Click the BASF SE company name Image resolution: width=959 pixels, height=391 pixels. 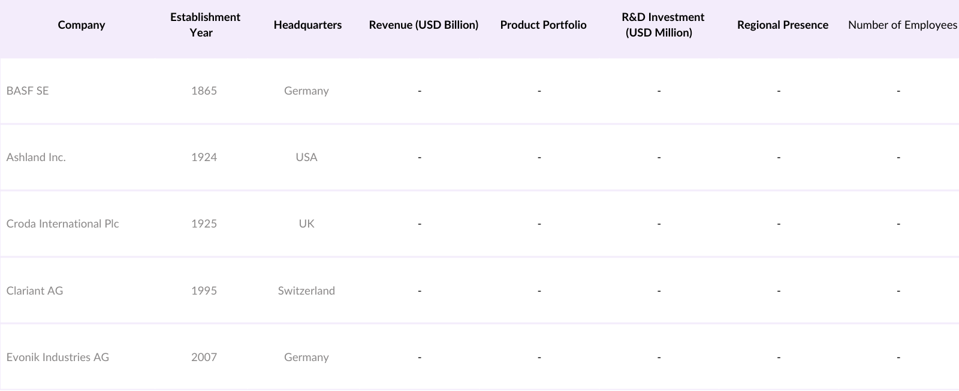(x=28, y=91)
